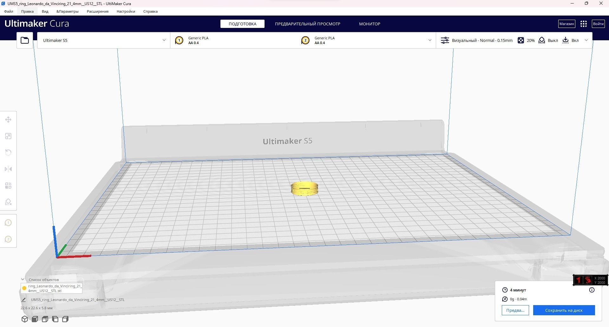
Task: Click the yellow dot of the ring object
Action: 24,288
